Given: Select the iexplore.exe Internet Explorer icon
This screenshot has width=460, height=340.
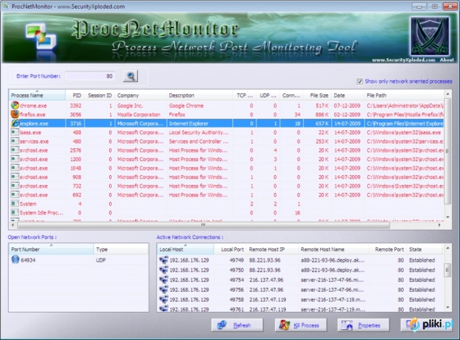Looking at the screenshot, I should [15, 123].
